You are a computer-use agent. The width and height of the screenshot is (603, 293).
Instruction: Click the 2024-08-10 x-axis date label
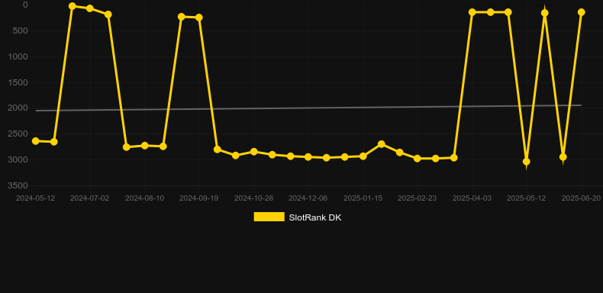click(144, 198)
